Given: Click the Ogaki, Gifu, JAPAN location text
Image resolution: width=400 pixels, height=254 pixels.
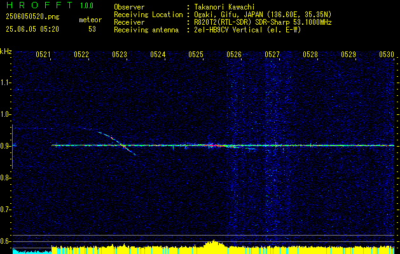Looking at the screenshot, I should coord(263,15).
